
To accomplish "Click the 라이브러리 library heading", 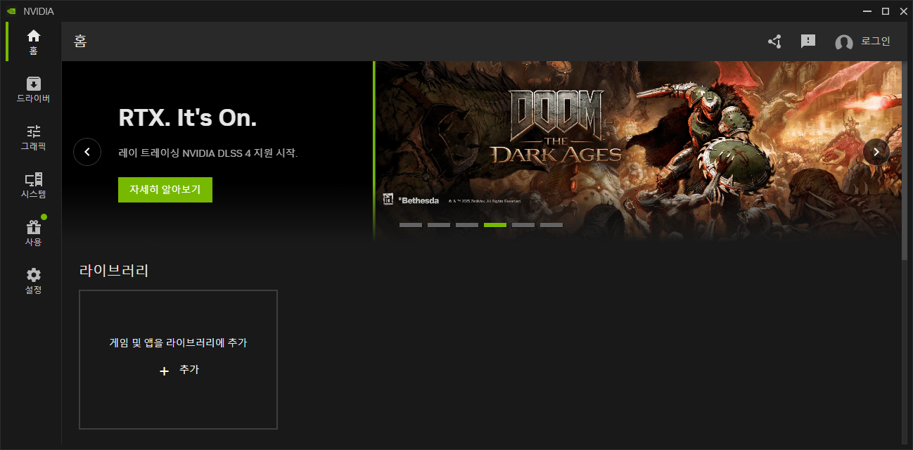I will tap(114, 271).
